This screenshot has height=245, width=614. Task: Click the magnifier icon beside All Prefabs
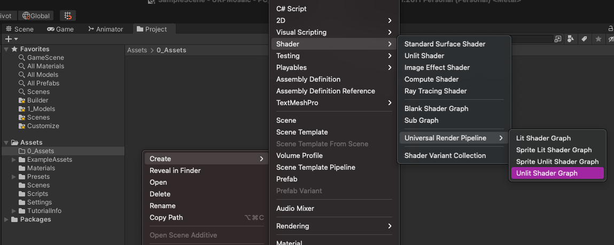click(x=22, y=83)
